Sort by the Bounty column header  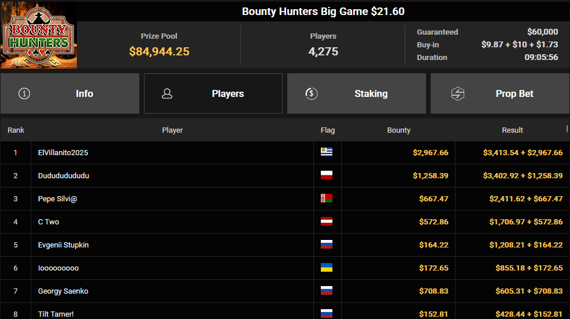click(x=399, y=130)
